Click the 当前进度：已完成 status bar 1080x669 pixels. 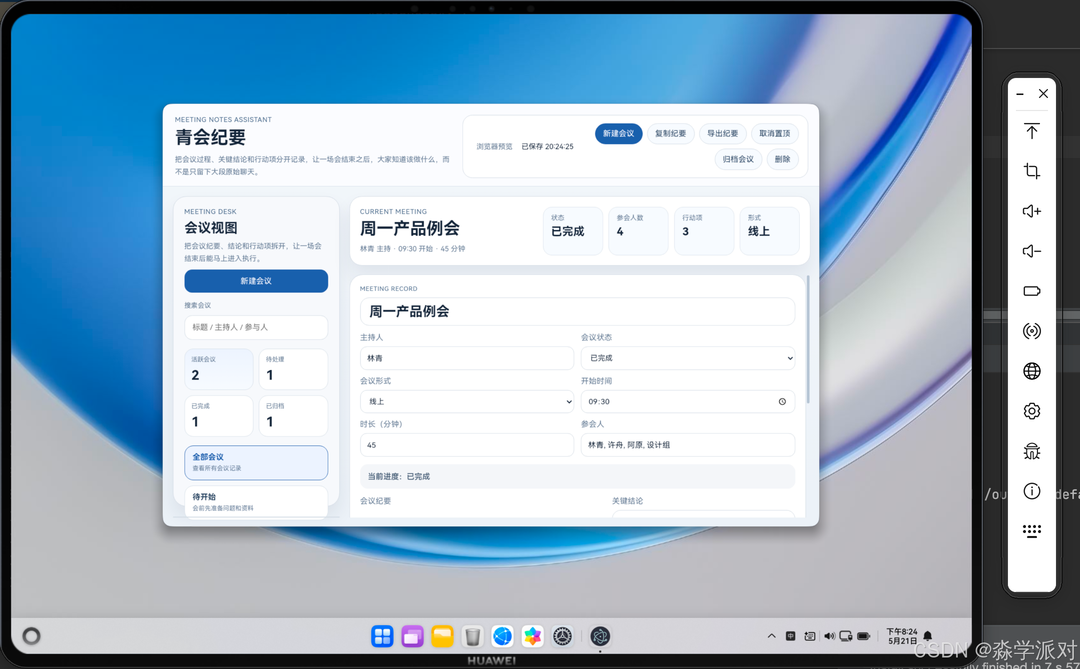click(578, 476)
